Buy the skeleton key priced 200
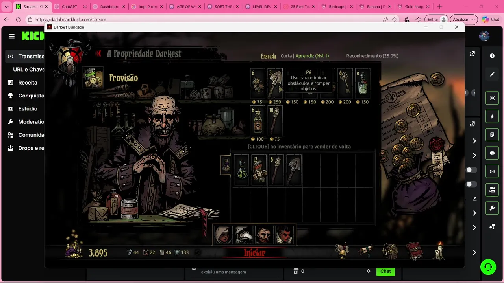The height and width of the screenshot is (283, 504). point(345,83)
